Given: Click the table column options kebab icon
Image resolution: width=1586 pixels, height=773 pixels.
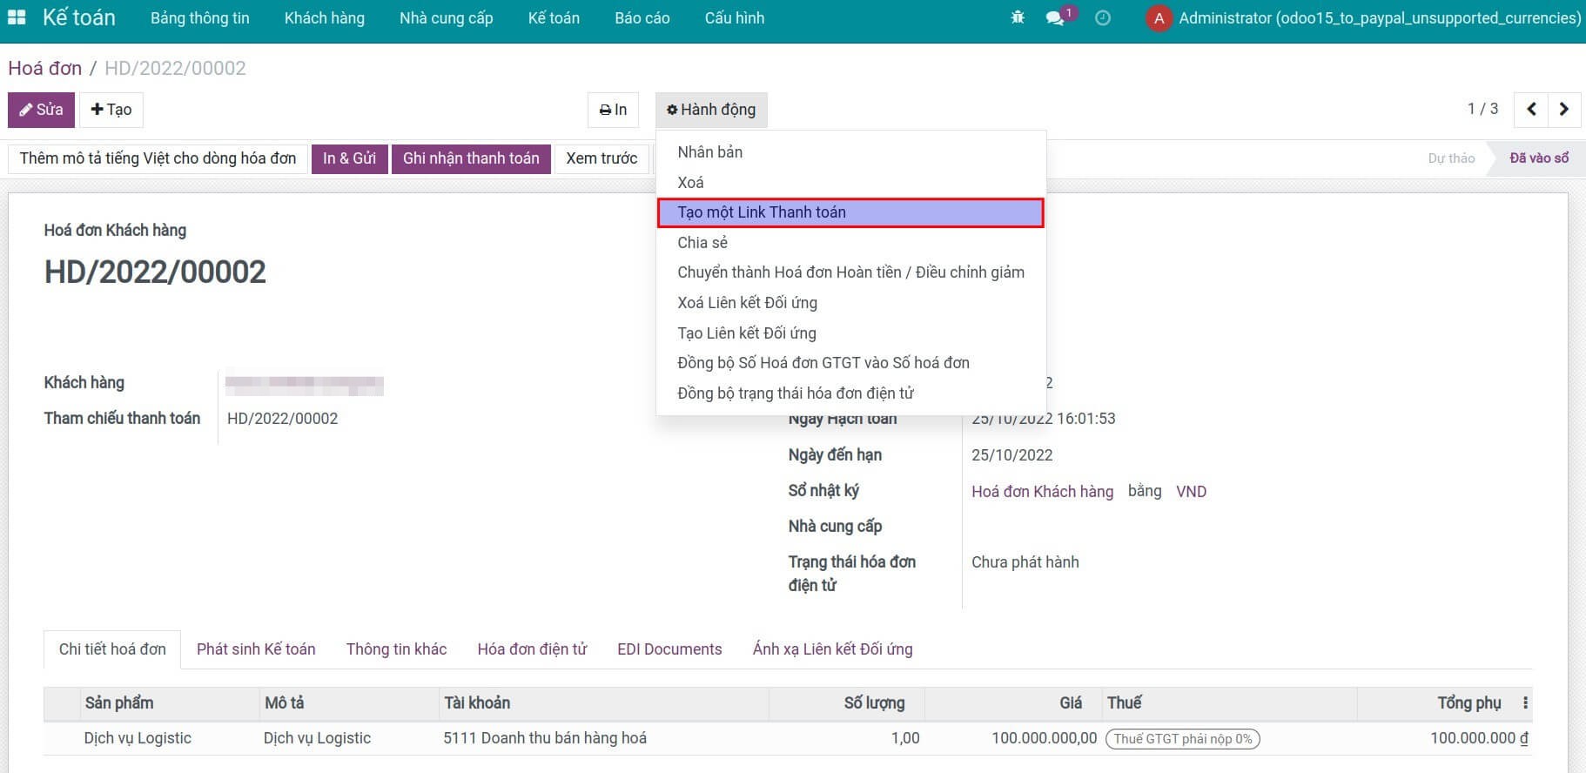Looking at the screenshot, I should coord(1525,702).
